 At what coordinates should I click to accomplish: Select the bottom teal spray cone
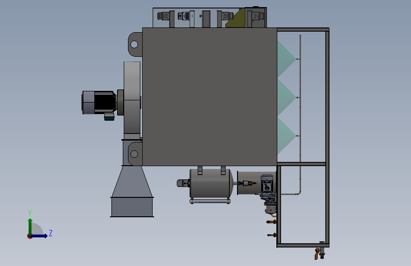(x=285, y=136)
